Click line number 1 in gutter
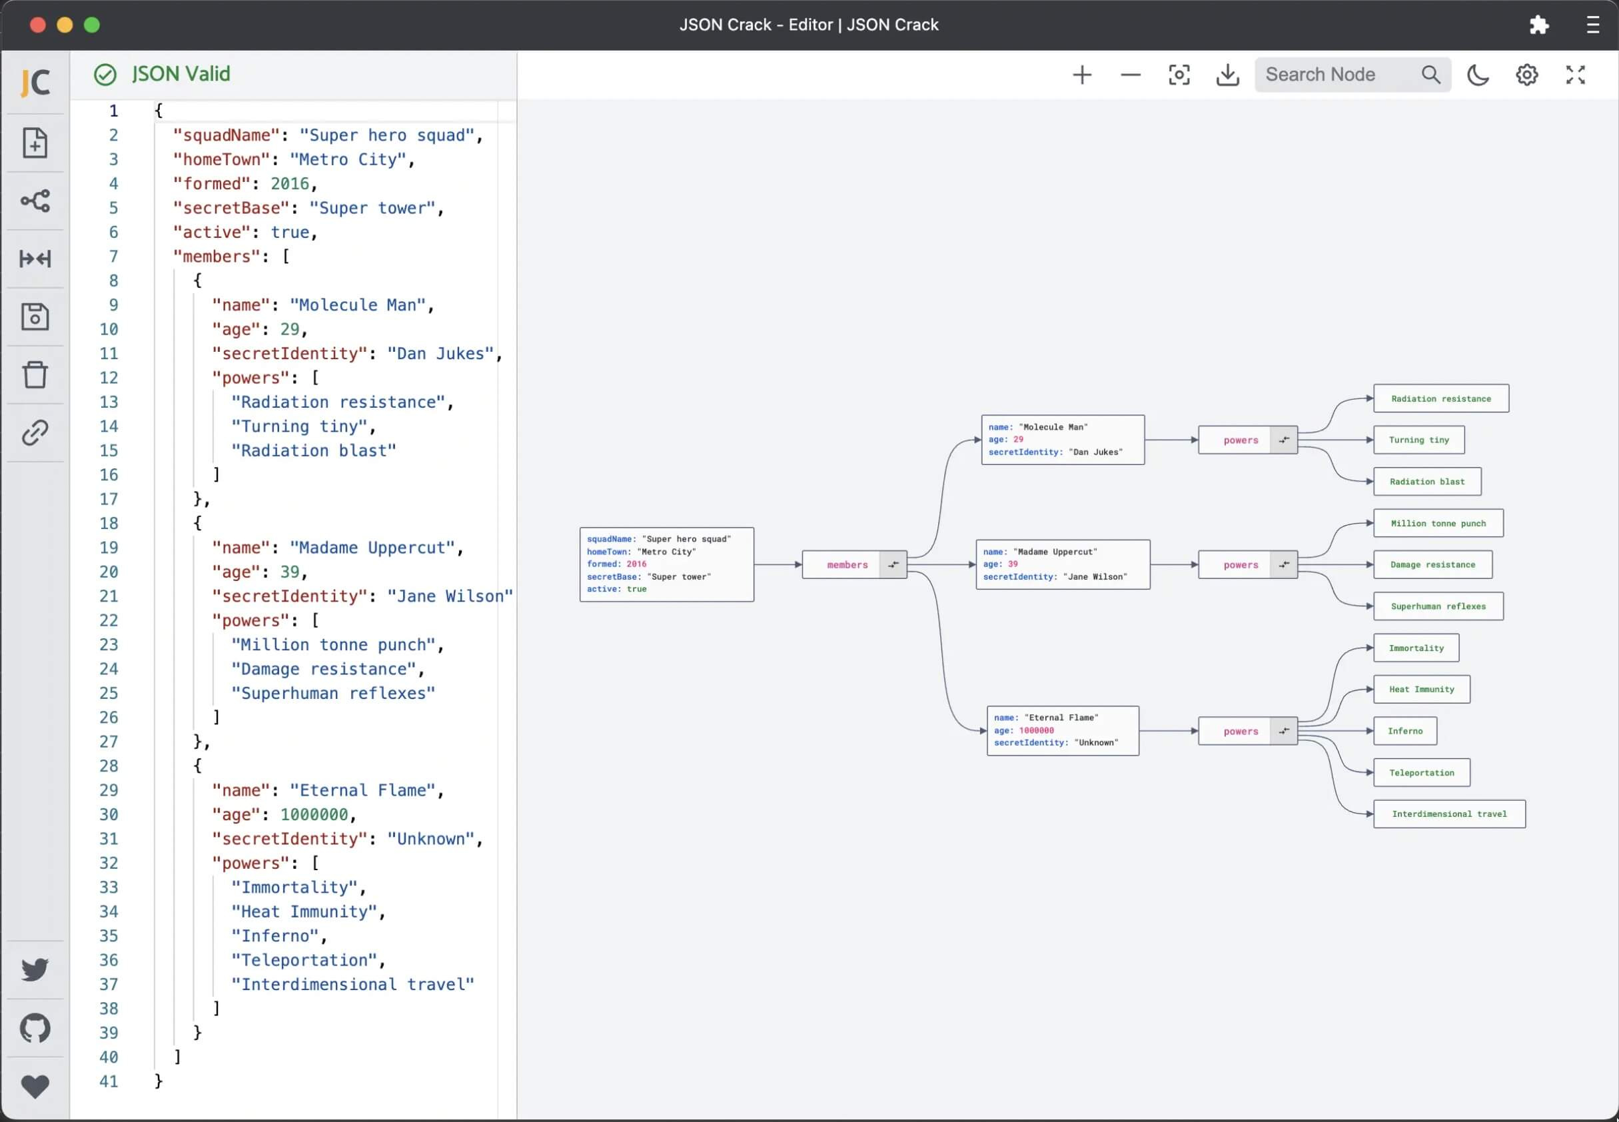1619x1122 pixels. [114, 111]
